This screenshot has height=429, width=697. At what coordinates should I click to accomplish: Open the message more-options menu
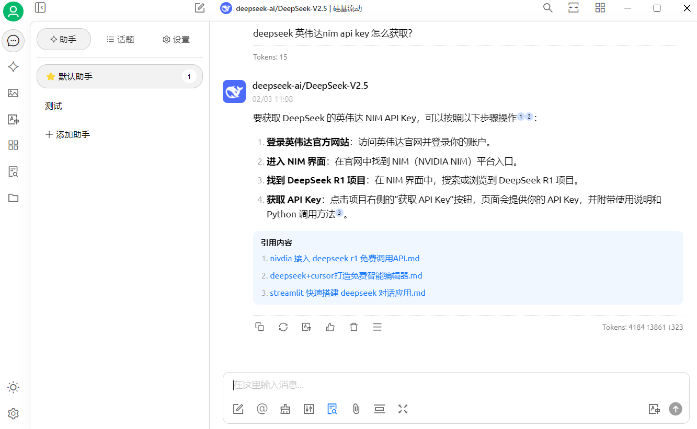click(378, 327)
